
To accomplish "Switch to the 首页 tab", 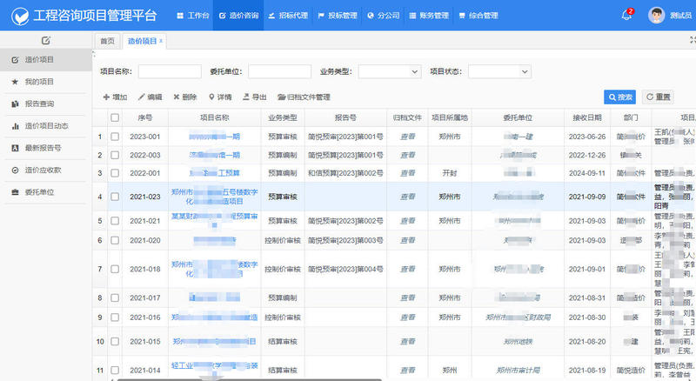I will point(107,41).
